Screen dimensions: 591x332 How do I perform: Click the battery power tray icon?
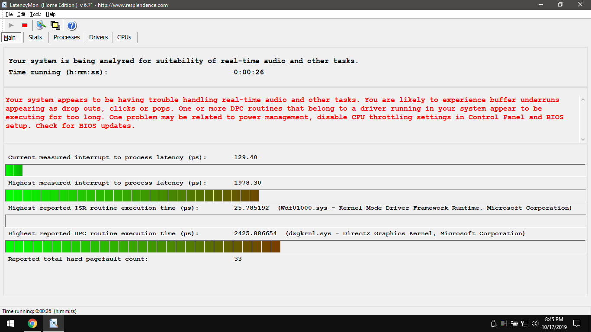click(x=514, y=323)
